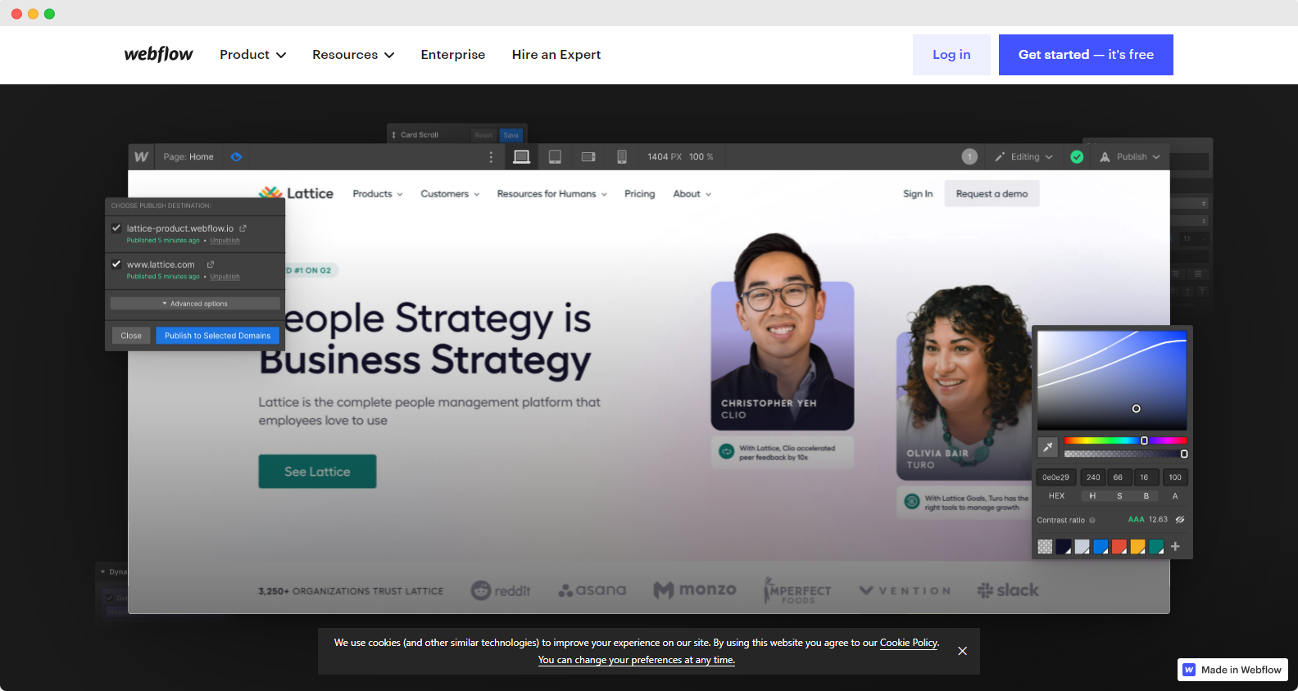
Task: Expand Resources for Humans menu
Action: pos(551,194)
